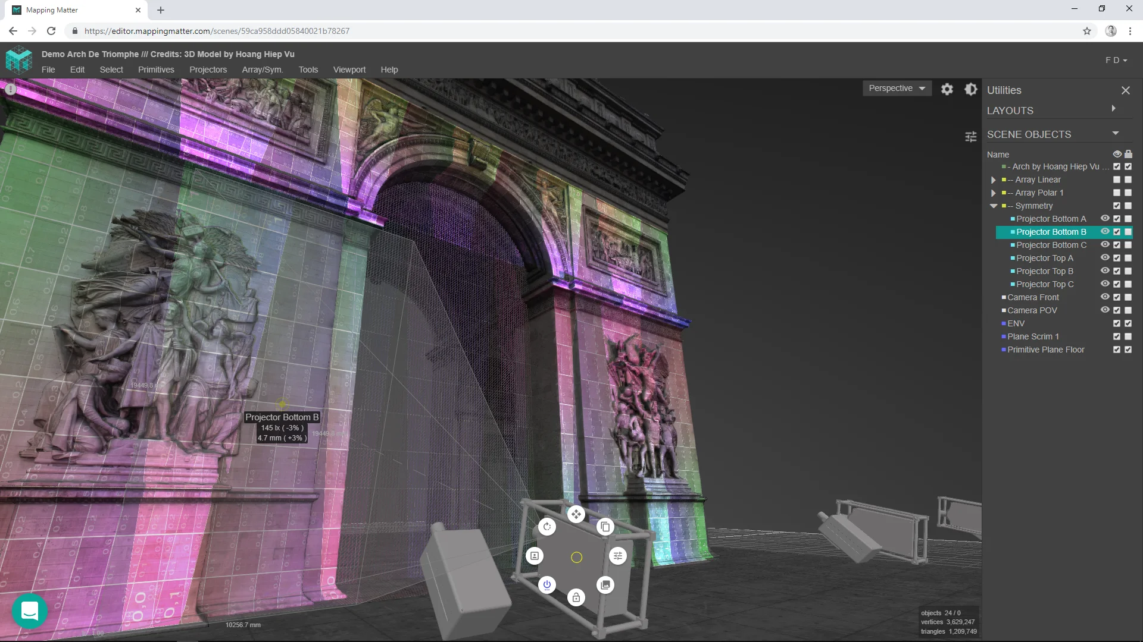
Task: Open the Array/Sym. menu
Action: 262,70
